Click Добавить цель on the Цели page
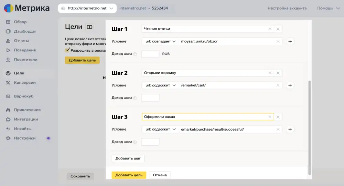This screenshot has width=344, height=186. (82, 60)
